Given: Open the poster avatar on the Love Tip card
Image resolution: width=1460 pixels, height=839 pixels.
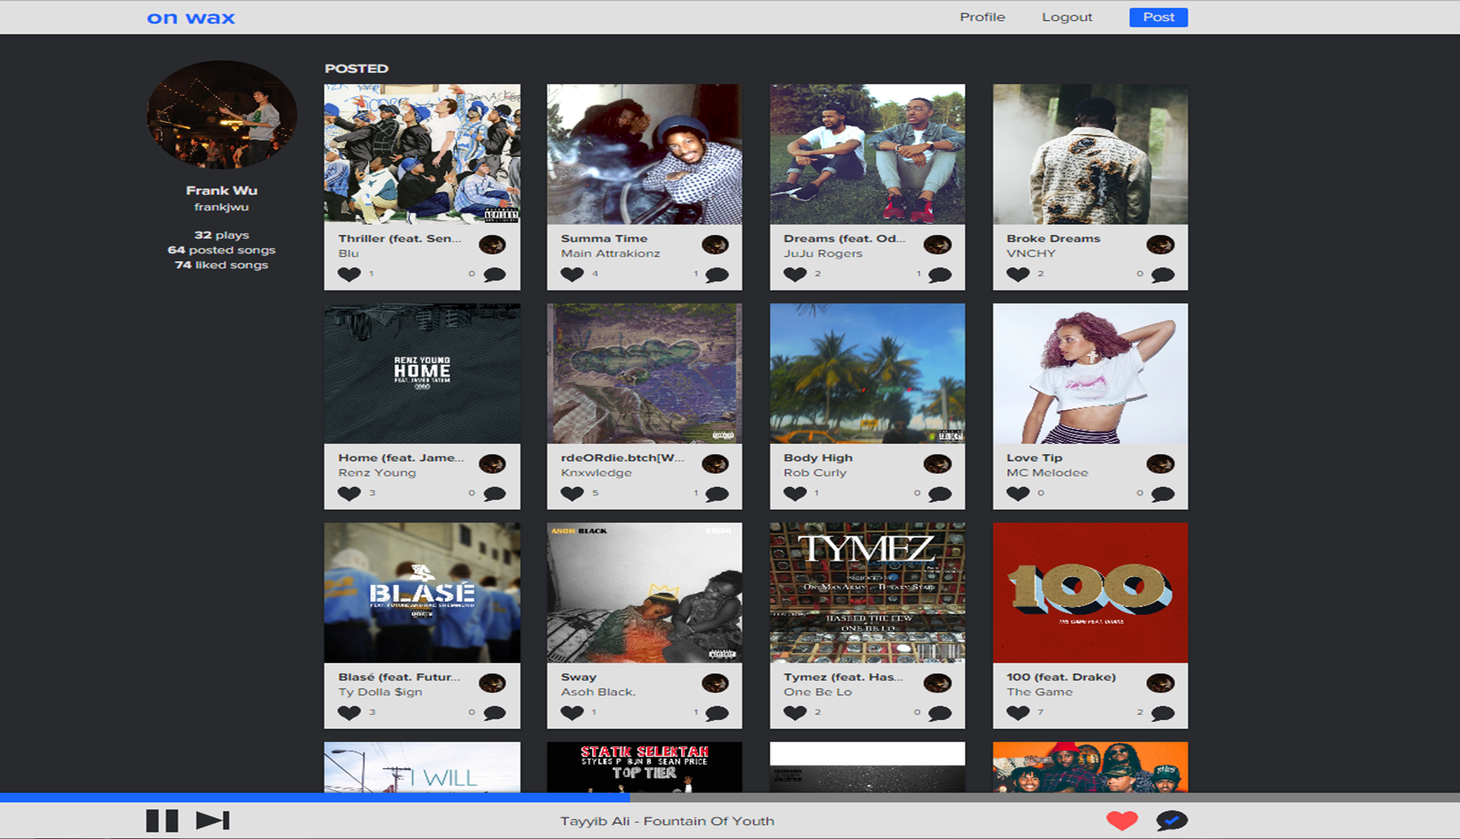Looking at the screenshot, I should pos(1161,464).
